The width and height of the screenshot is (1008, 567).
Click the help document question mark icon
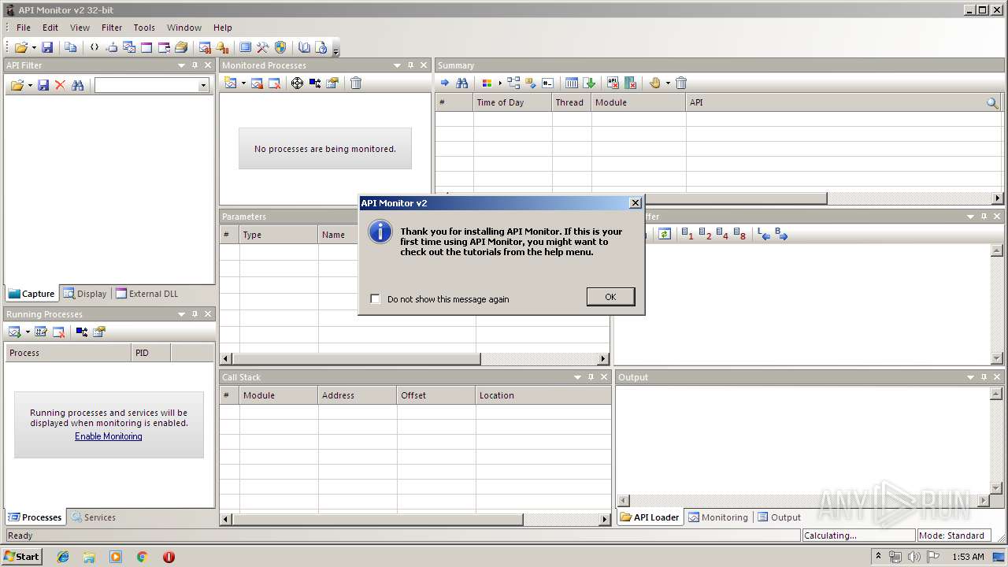tap(321, 48)
